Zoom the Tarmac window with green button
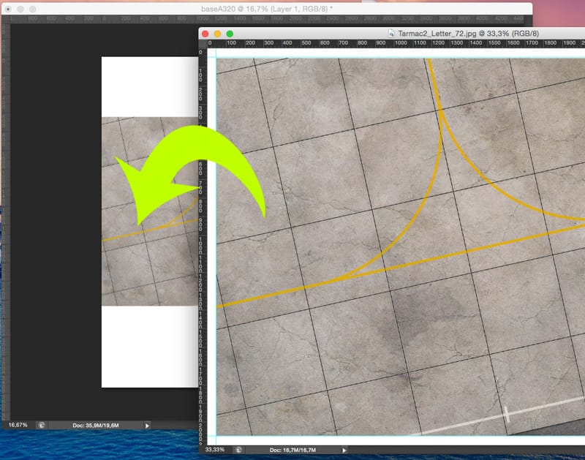 pyautogui.click(x=230, y=34)
